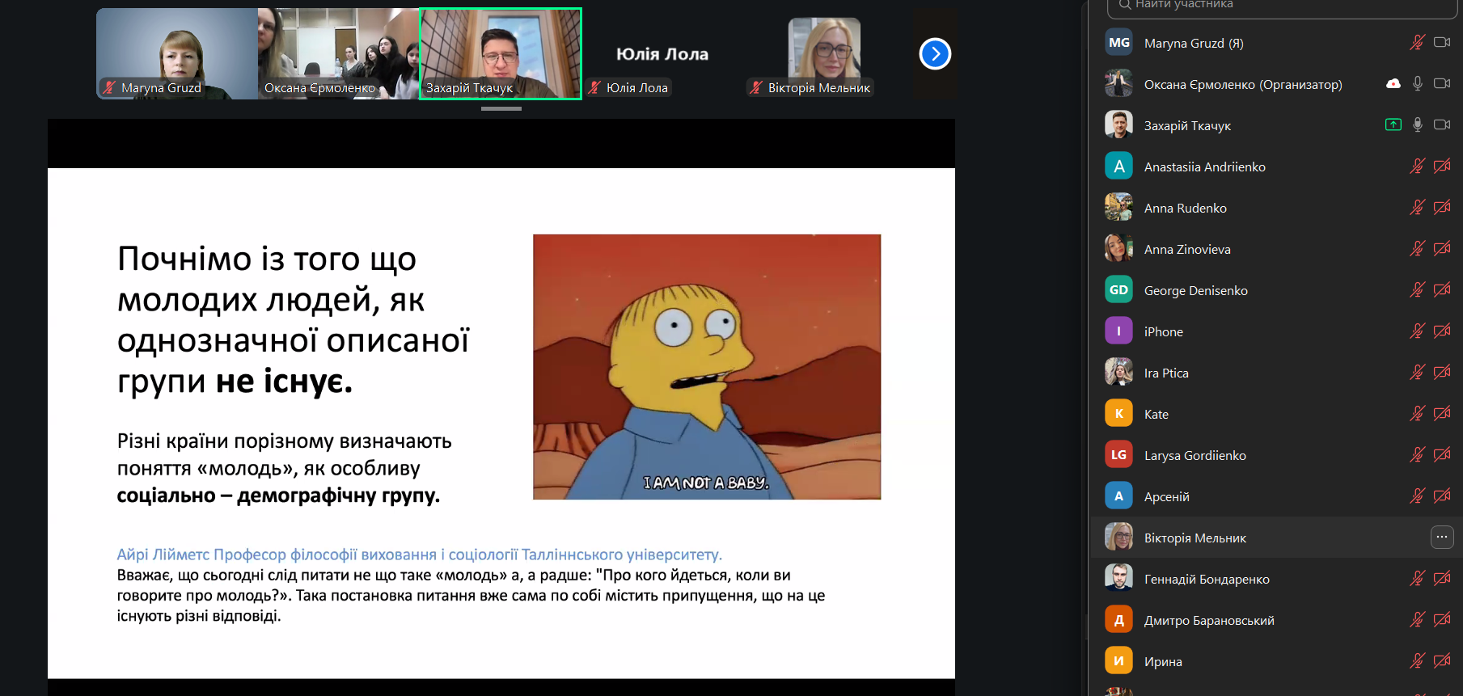The width and height of the screenshot is (1463, 696).
Task: Click Оксана Єрмоленко's microphone icon
Action: [1417, 84]
